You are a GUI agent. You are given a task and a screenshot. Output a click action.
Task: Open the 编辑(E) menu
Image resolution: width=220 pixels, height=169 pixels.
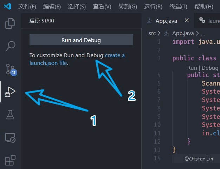52,7
